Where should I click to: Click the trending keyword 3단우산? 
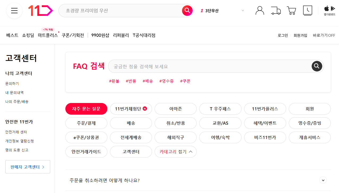coord(212,11)
